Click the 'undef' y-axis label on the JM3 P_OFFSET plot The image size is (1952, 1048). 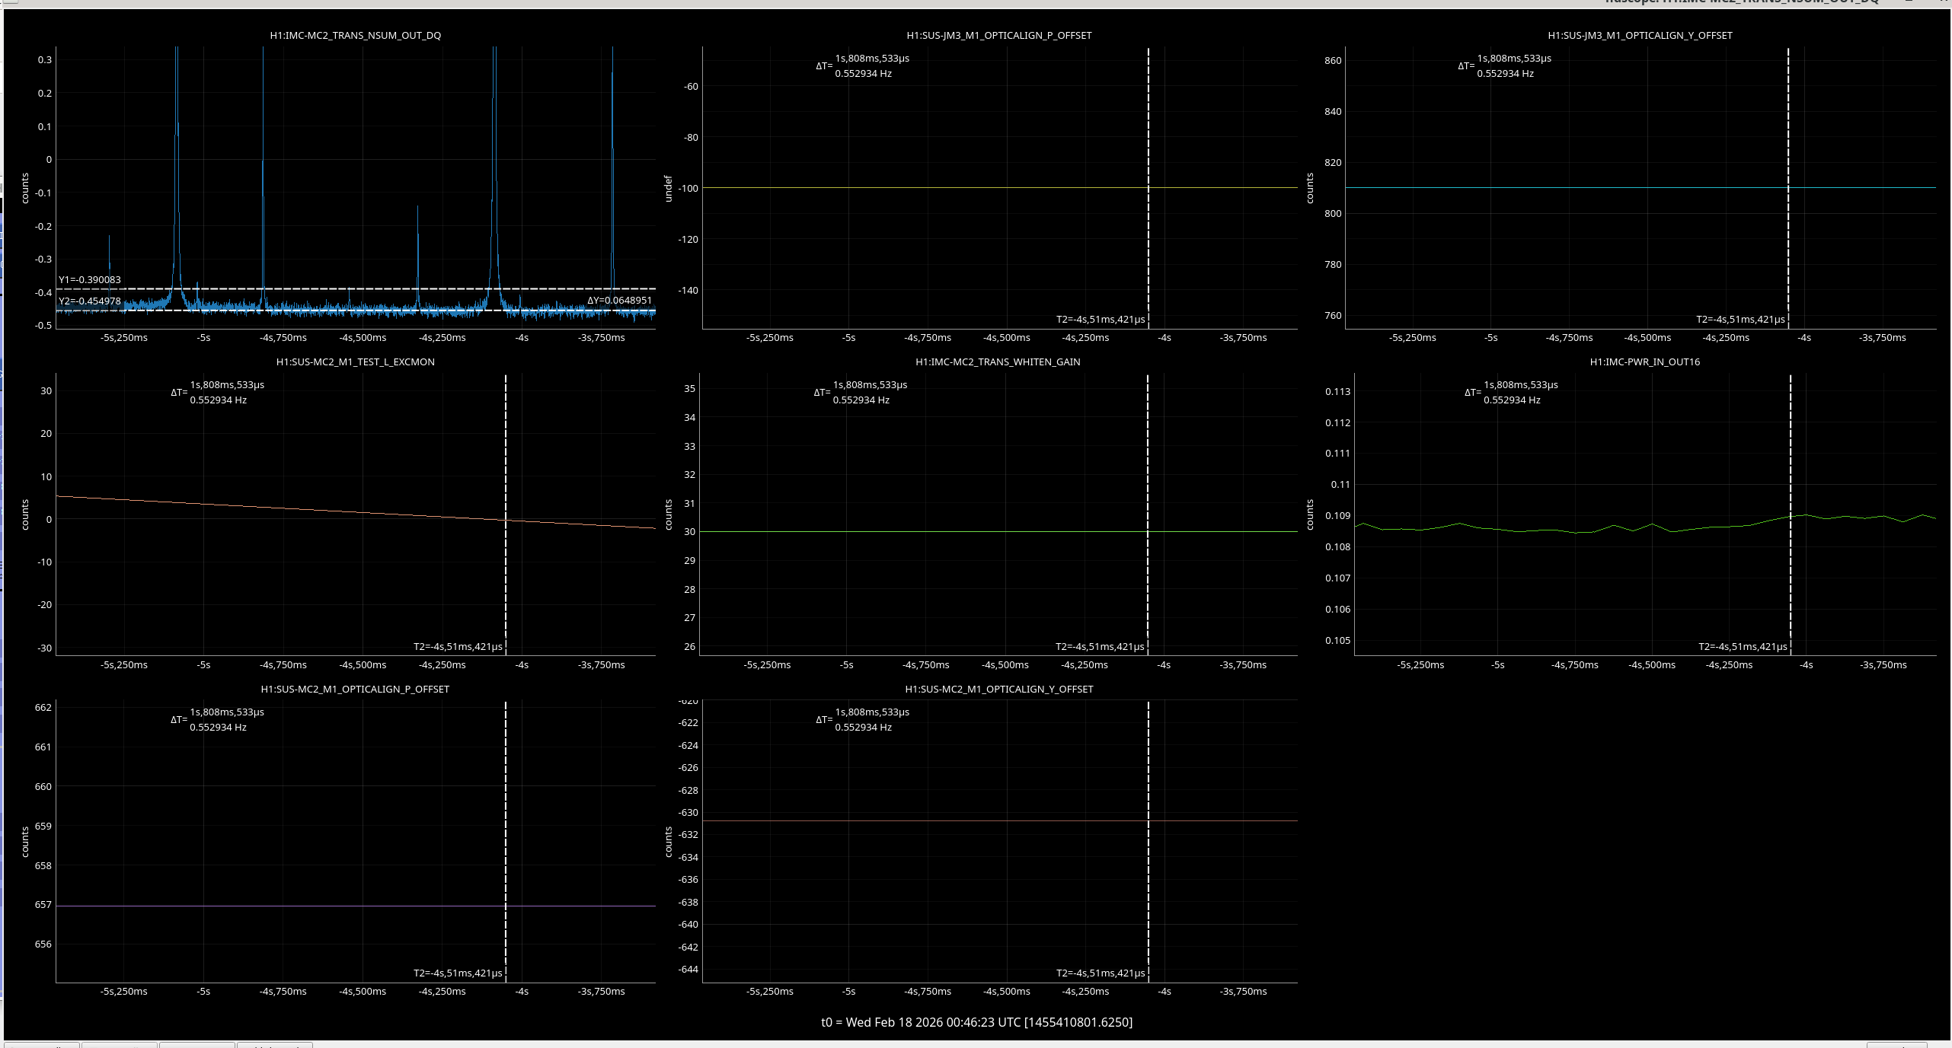(668, 188)
